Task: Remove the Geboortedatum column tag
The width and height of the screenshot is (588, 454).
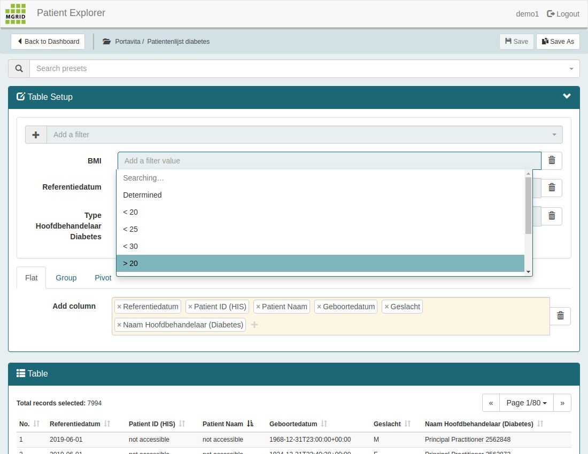Action: coord(319,307)
